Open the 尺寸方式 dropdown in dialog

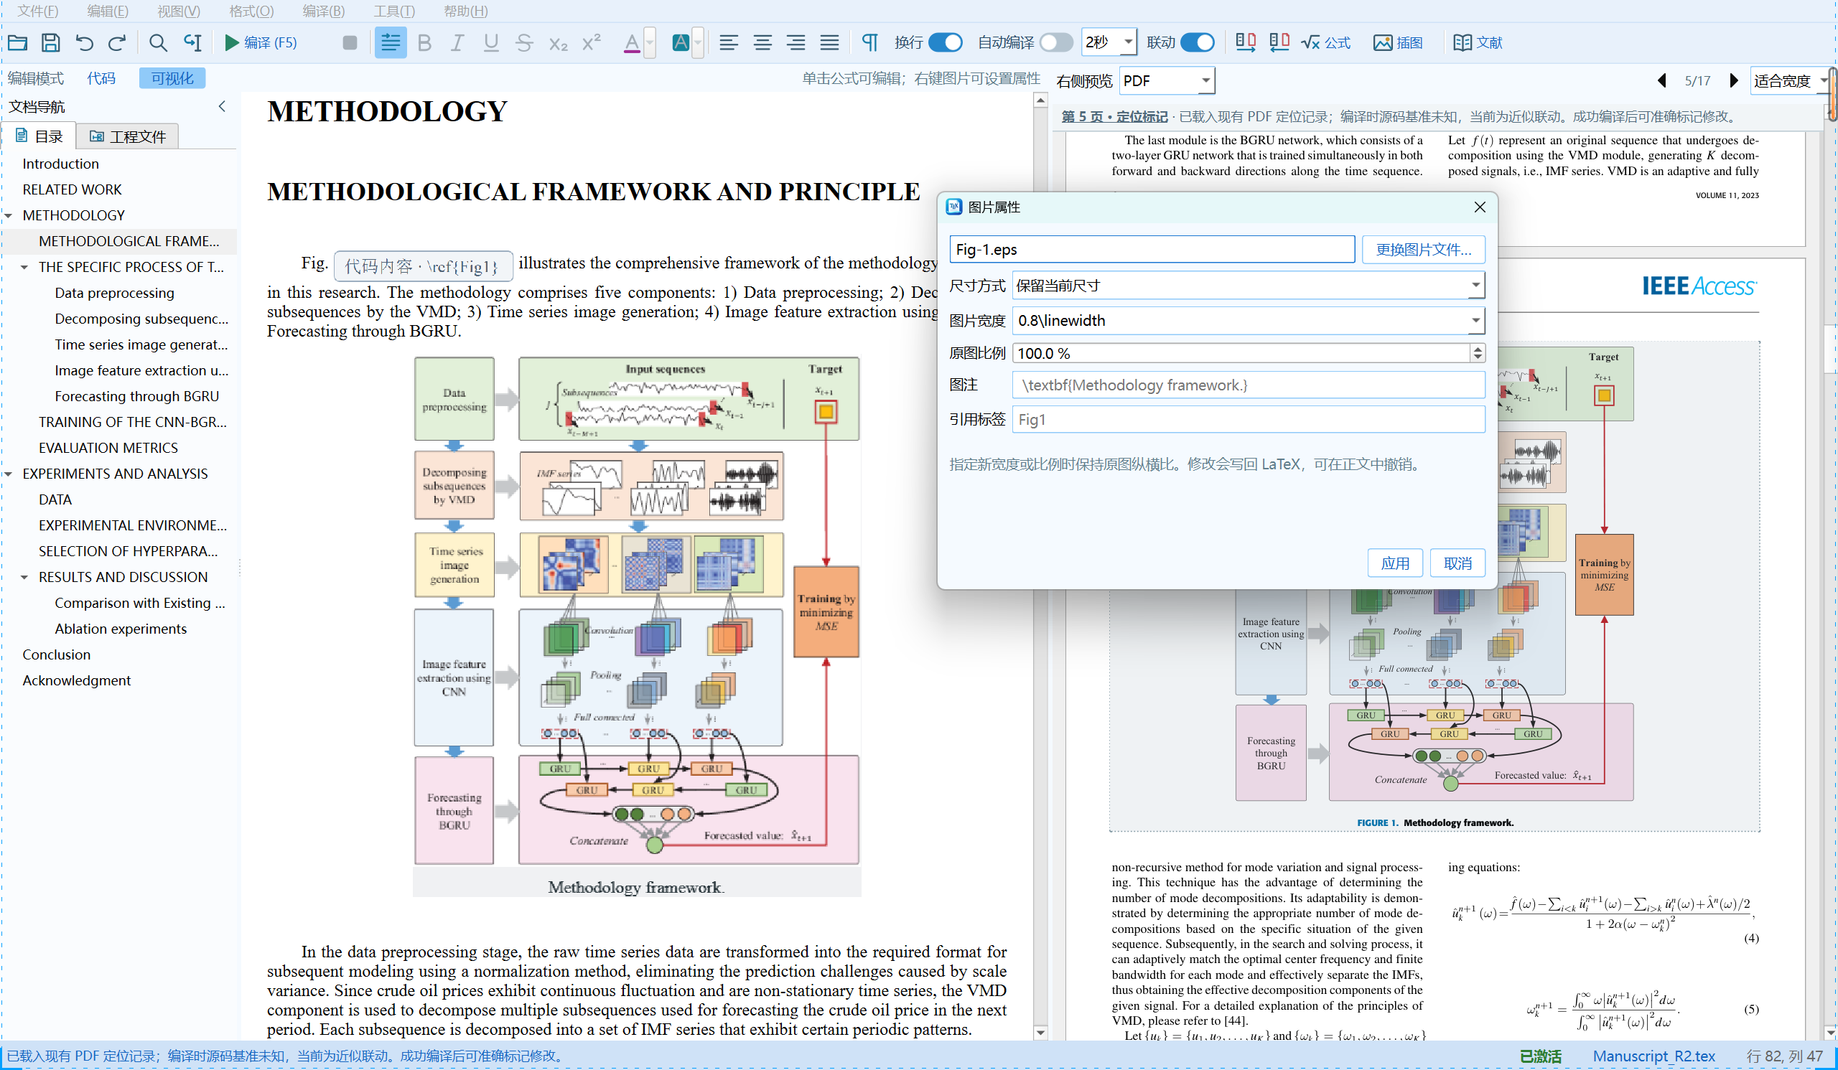coord(1475,285)
